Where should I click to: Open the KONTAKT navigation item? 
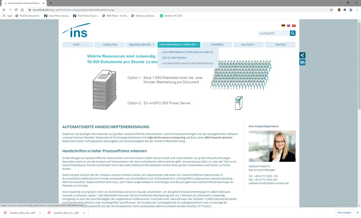pos(280,45)
